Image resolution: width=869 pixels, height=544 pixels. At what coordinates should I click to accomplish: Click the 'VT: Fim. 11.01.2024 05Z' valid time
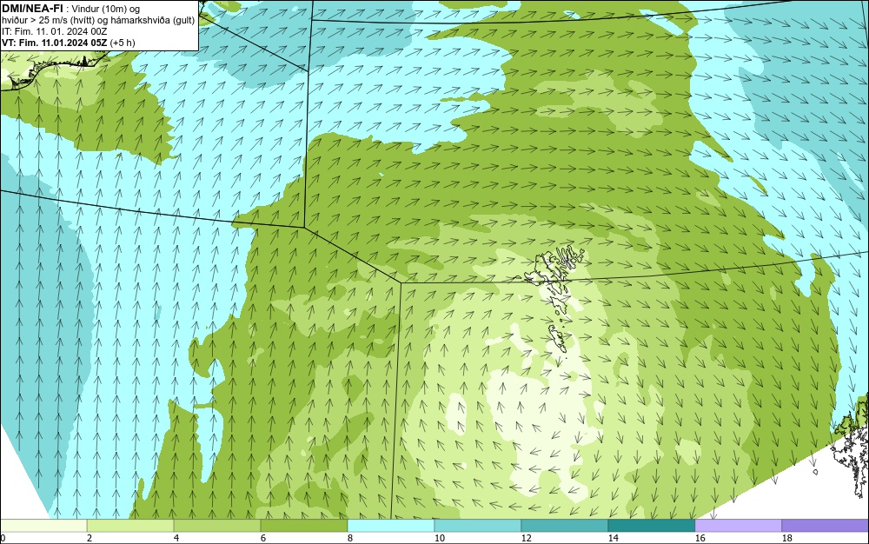pos(55,43)
